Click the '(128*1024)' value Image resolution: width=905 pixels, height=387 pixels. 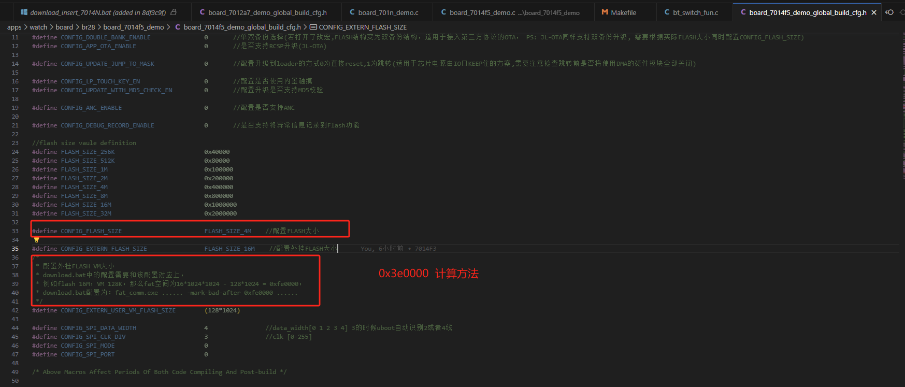[222, 310]
